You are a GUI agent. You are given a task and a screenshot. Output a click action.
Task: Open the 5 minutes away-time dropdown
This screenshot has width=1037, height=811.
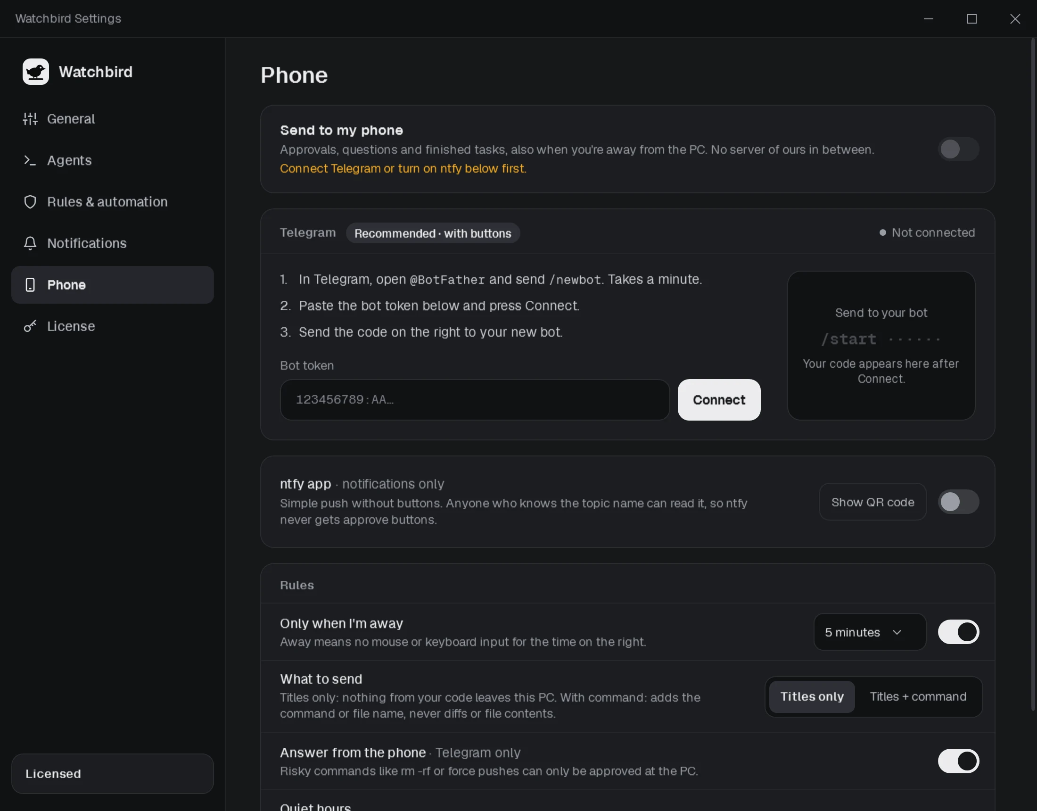pyautogui.click(x=870, y=632)
